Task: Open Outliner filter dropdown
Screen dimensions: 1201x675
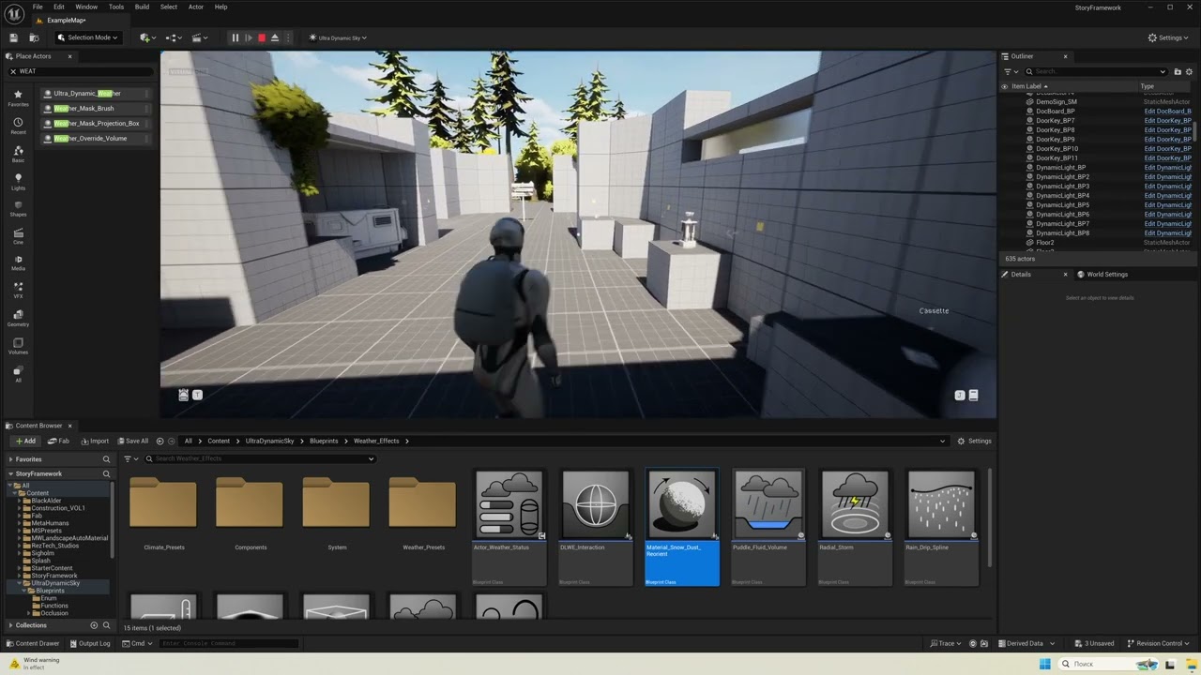Action: click(x=1010, y=71)
